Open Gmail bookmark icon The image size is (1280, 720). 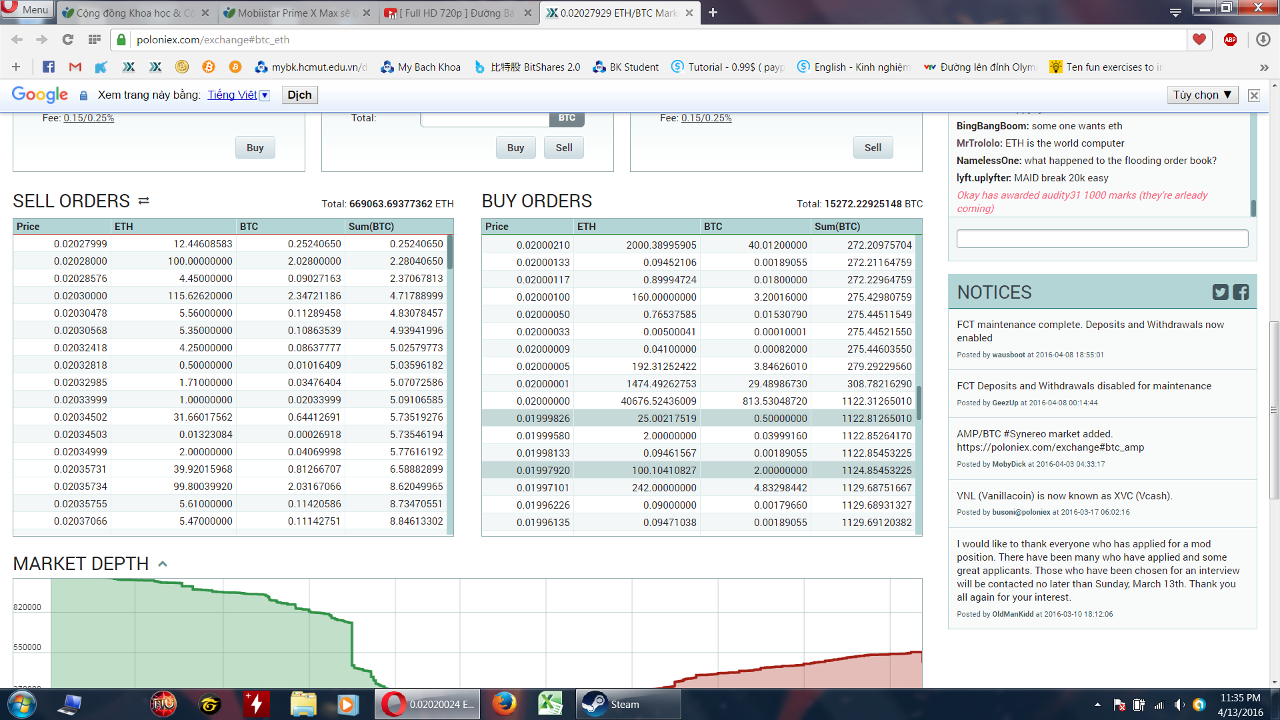75,67
